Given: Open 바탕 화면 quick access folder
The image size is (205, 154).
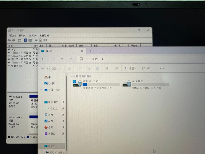Looking at the screenshot, I should [51, 102].
